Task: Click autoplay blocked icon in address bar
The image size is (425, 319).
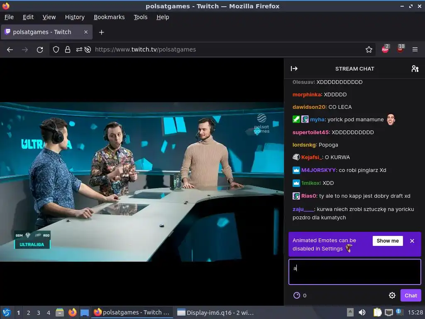Action: pyautogui.click(x=88, y=50)
